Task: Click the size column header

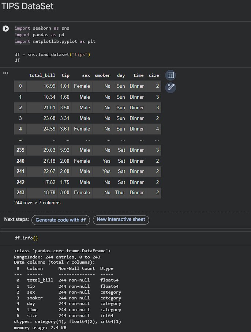Action: click(x=154, y=75)
